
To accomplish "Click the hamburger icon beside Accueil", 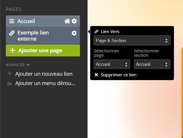I will pyautogui.click(x=12, y=21).
